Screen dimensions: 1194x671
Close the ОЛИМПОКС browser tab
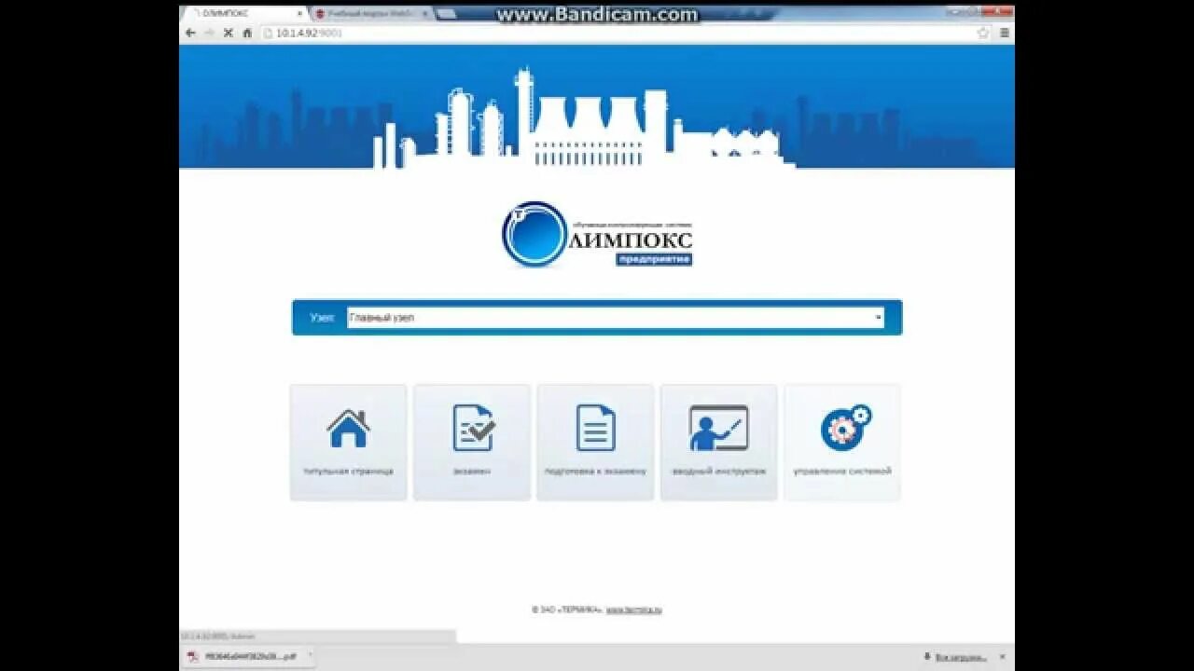pos(299,14)
